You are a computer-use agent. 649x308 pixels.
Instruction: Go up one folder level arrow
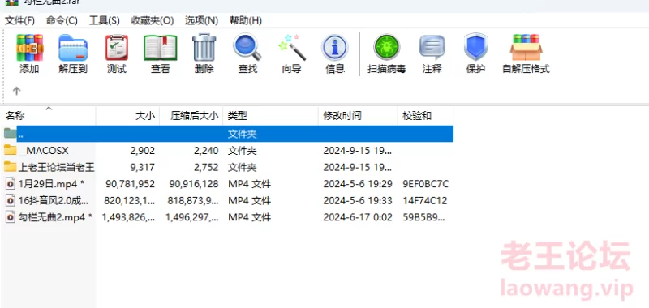coord(16,91)
